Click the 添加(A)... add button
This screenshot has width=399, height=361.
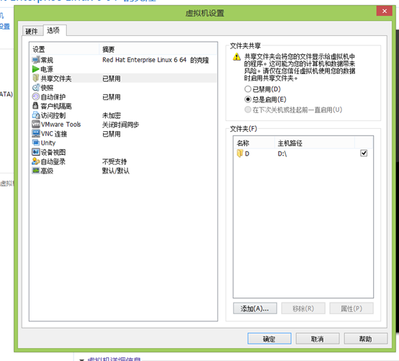pos(255,308)
